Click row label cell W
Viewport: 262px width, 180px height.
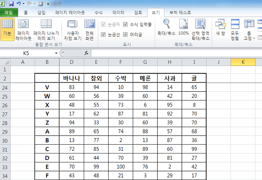pyautogui.click(x=47, y=96)
